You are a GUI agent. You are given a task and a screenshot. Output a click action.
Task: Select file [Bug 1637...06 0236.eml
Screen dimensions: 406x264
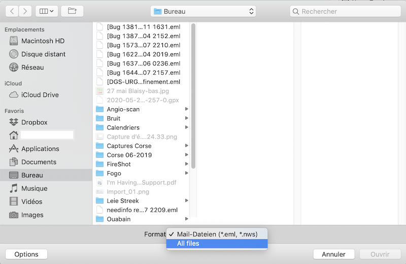[x=141, y=63]
